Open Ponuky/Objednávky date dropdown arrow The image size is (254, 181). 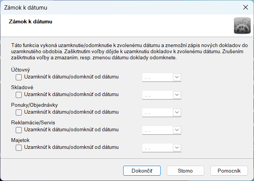coord(177,113)
